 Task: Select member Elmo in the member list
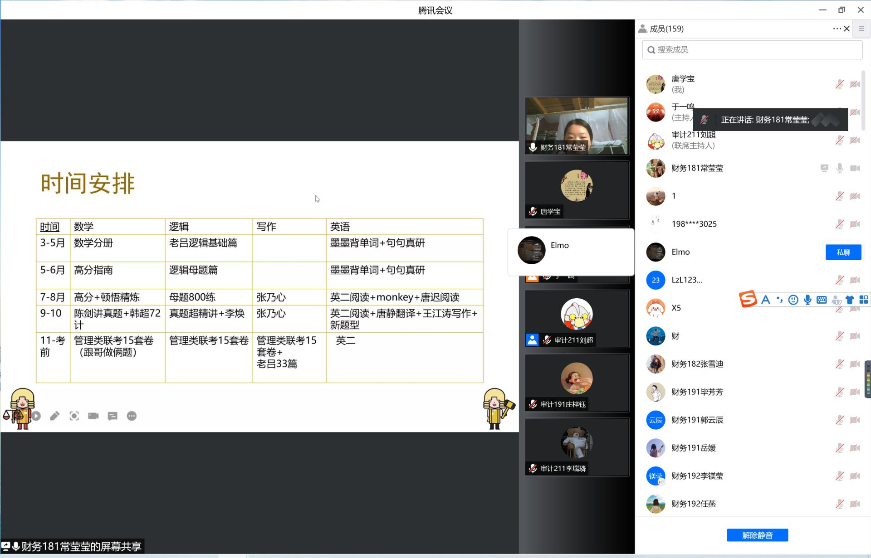730,252
